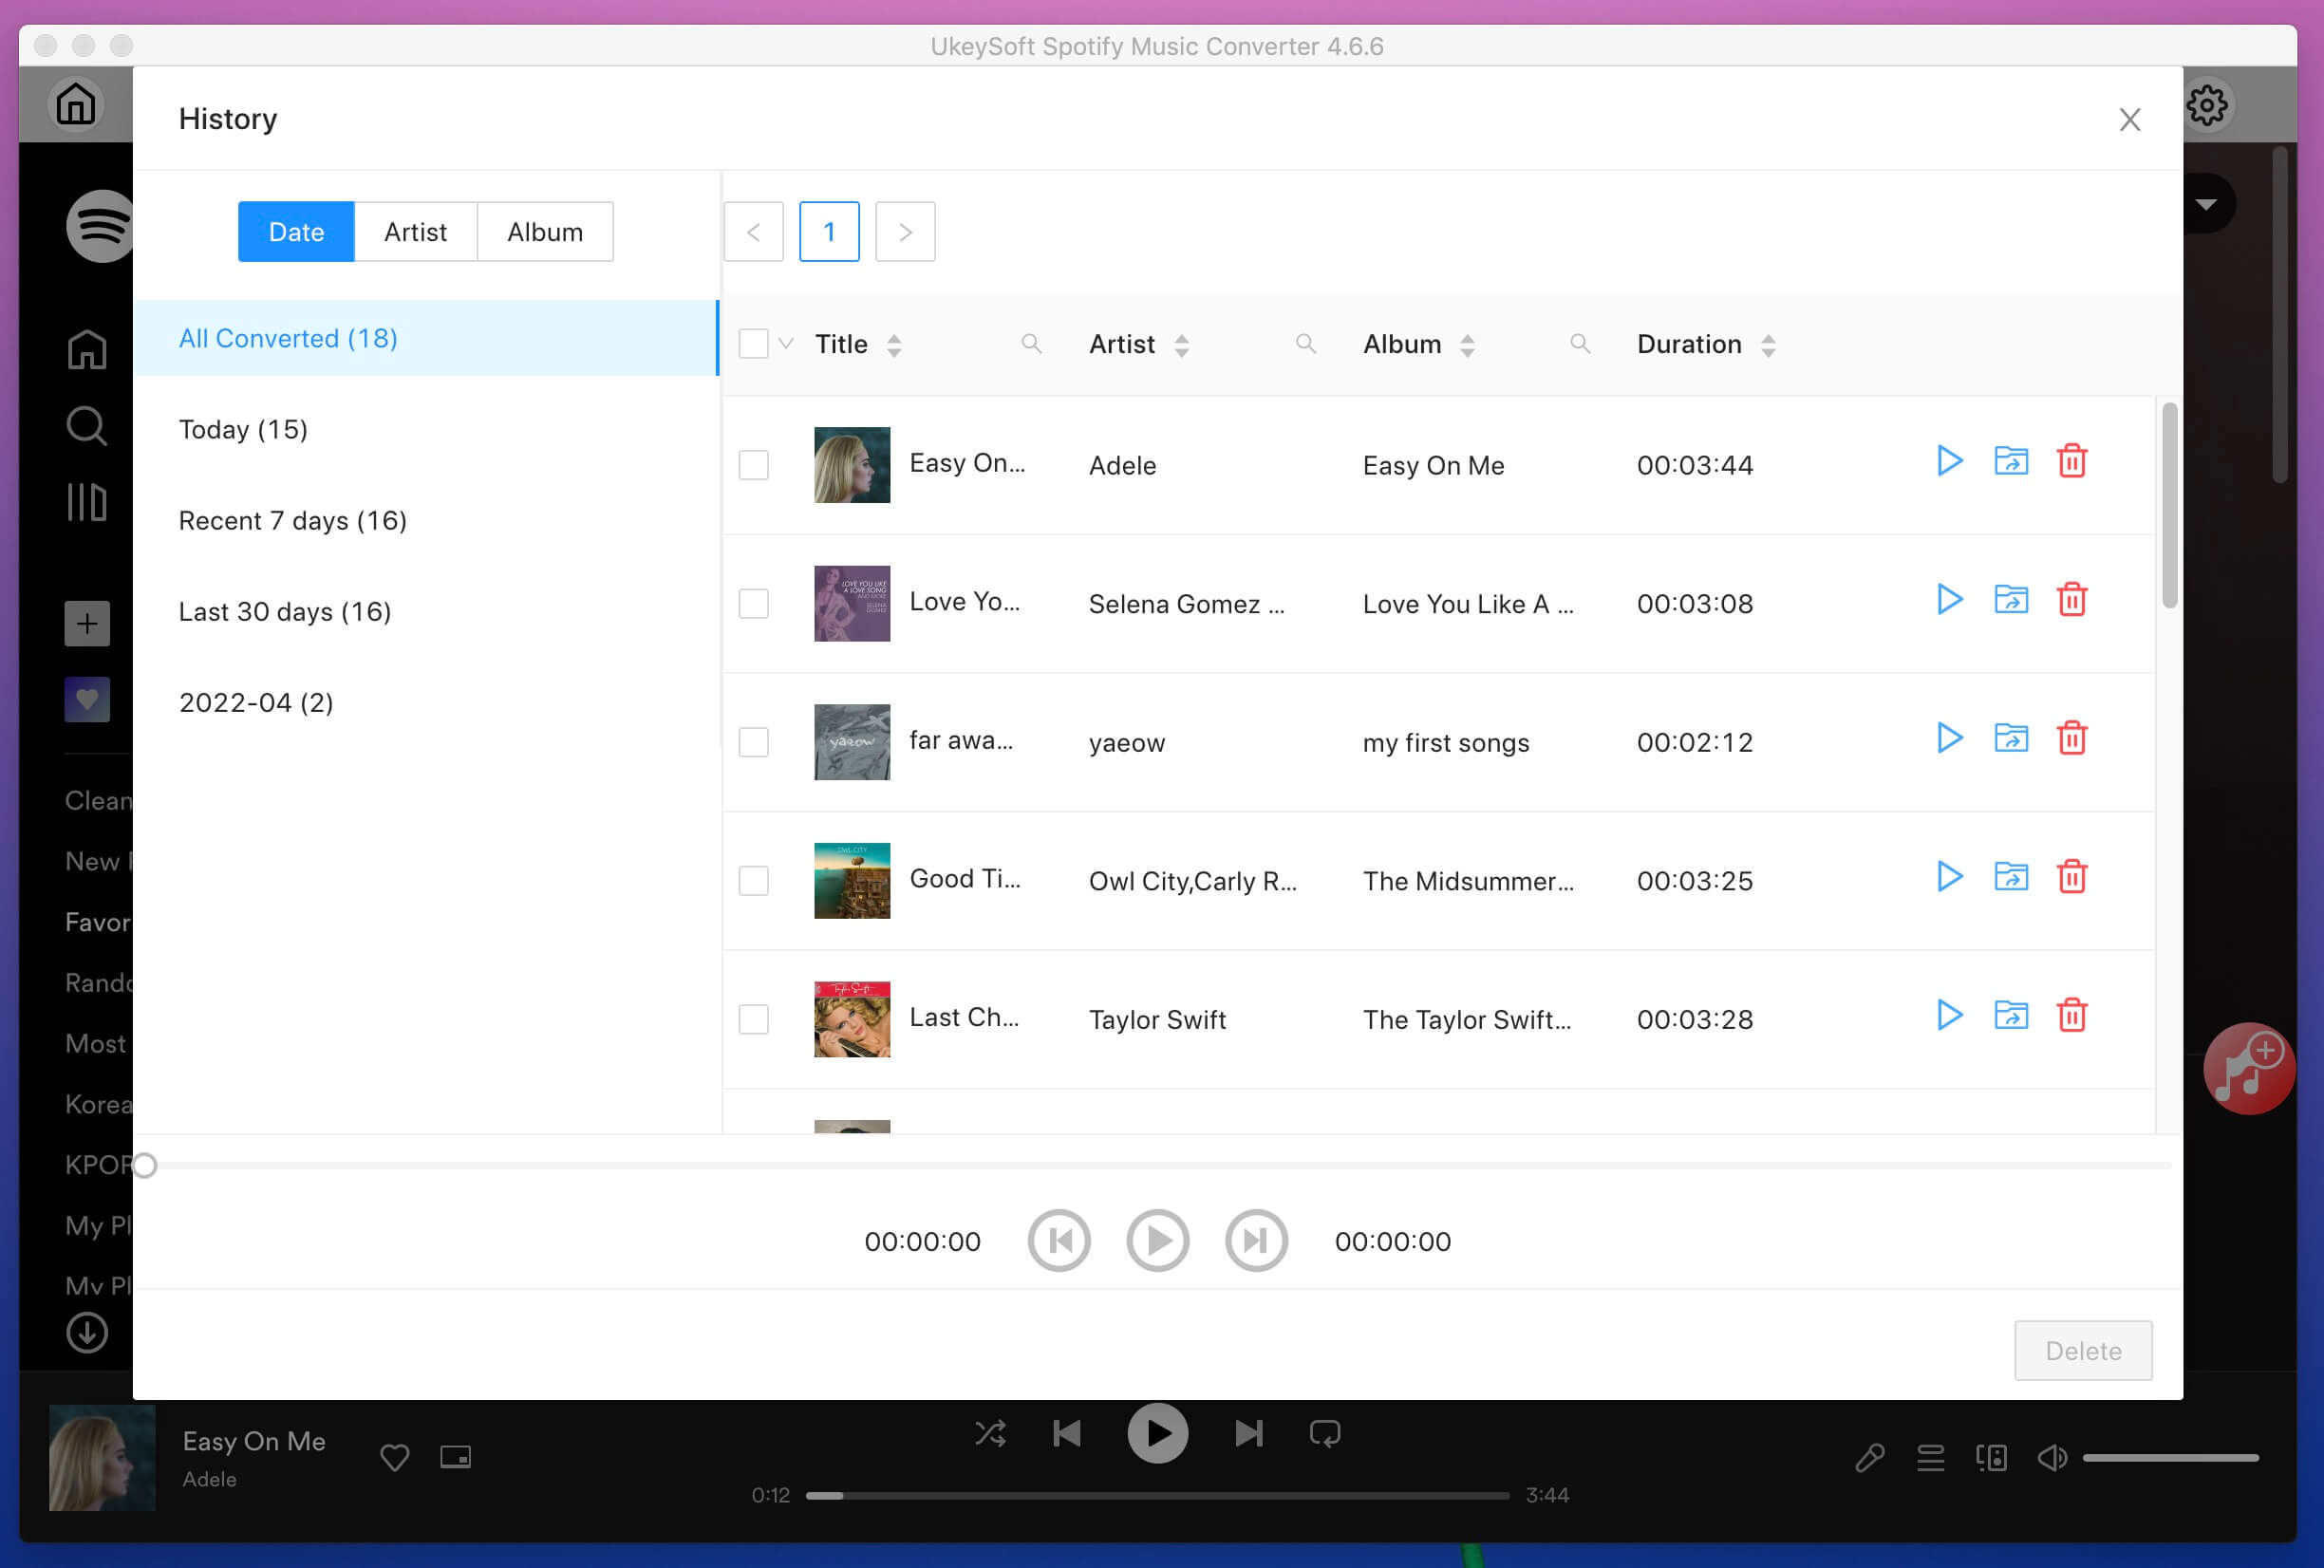Skip to next in History preview player
This screenshot has width=2324, height=1568.
click(1256, 1241)
